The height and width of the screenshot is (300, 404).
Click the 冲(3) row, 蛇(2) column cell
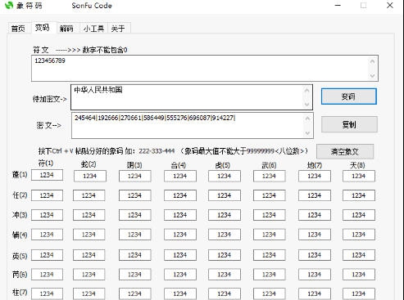pos(89,215)
